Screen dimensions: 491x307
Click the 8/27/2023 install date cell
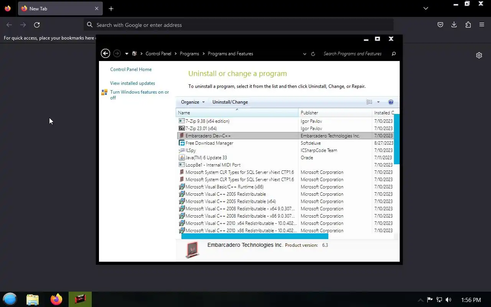click(384, 143)
